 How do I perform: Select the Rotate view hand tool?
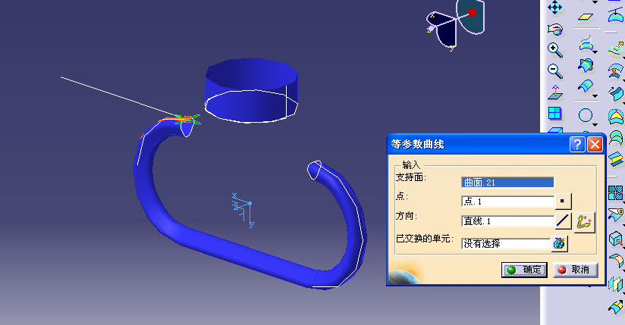pos(555,29)
